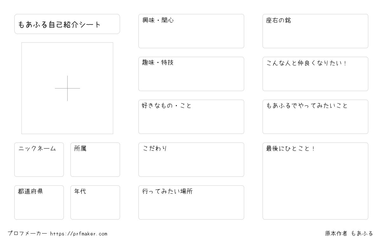Click the 趣味・特技 text box

191,74
